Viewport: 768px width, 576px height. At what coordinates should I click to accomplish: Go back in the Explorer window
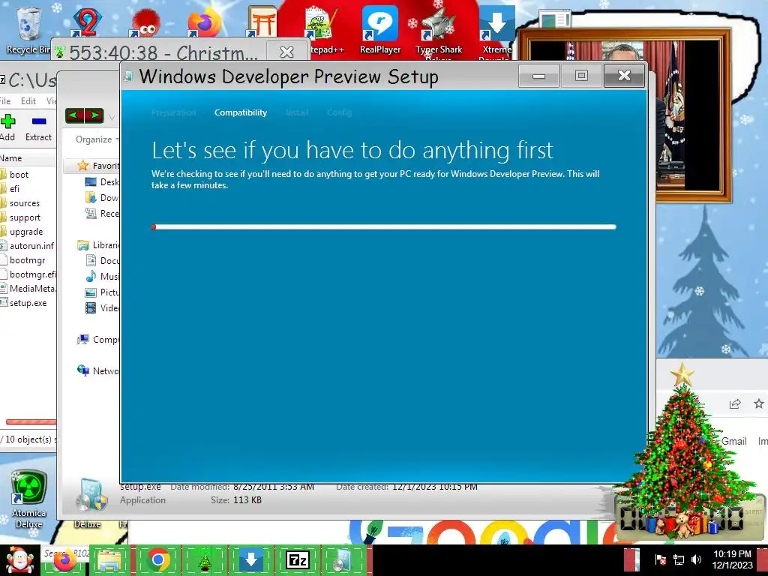pos(74,115)
